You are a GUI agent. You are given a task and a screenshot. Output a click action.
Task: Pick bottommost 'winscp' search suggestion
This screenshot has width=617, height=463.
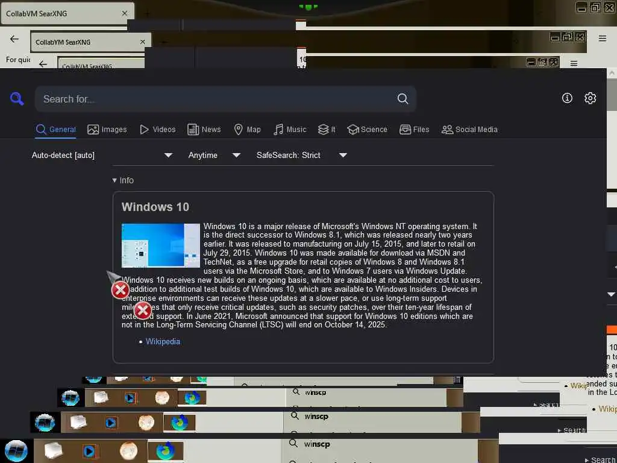point(317,444)
